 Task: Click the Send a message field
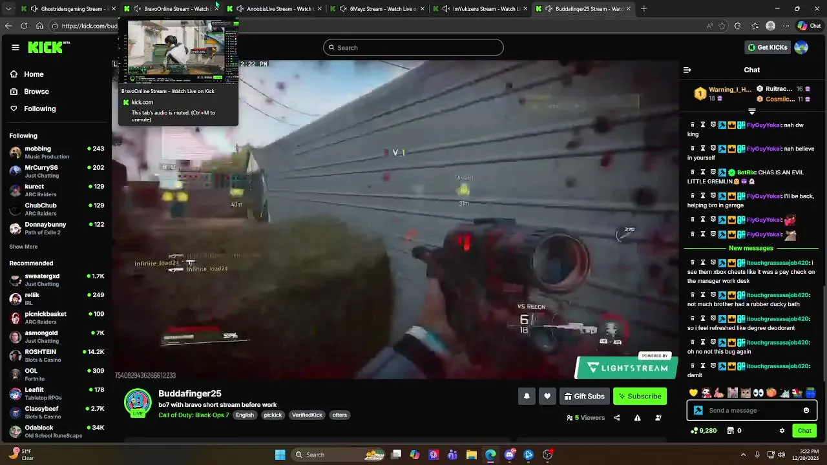[x=752, y=410]
